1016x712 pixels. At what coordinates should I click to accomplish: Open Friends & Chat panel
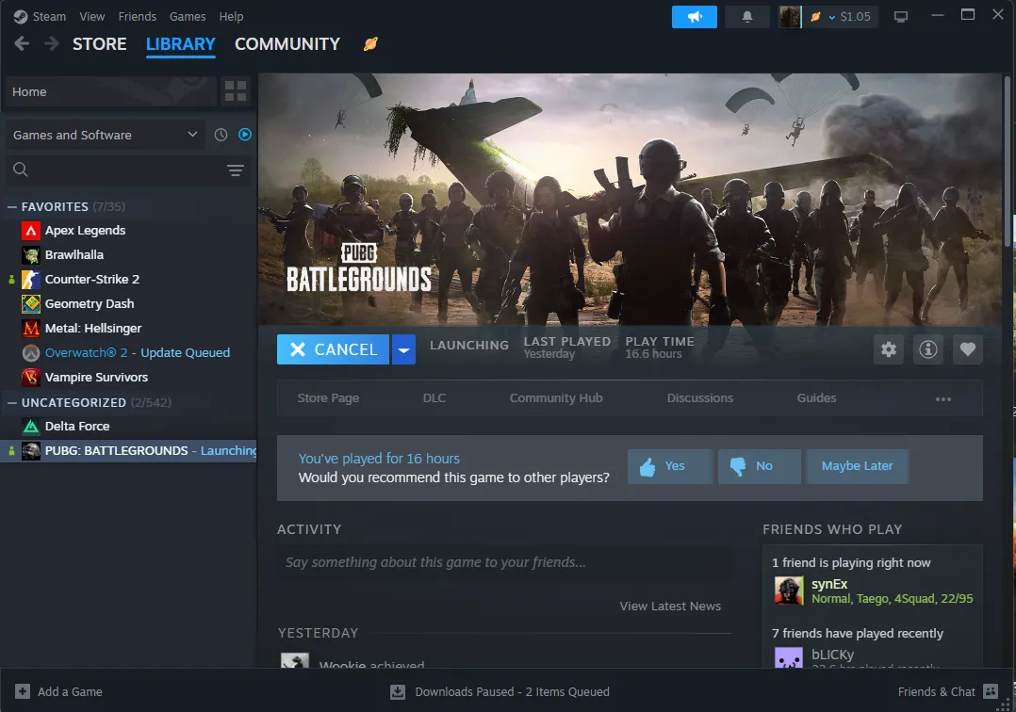[937, 691]
